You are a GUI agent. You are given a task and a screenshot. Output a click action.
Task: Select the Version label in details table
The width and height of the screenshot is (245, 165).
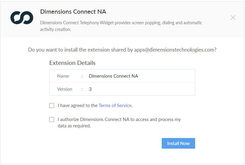tap(64, 89)
